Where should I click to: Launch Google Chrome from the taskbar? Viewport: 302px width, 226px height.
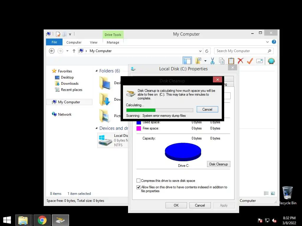(x=42, y=220)
